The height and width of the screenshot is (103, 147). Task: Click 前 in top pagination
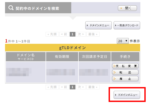click(x=64, y=34)
